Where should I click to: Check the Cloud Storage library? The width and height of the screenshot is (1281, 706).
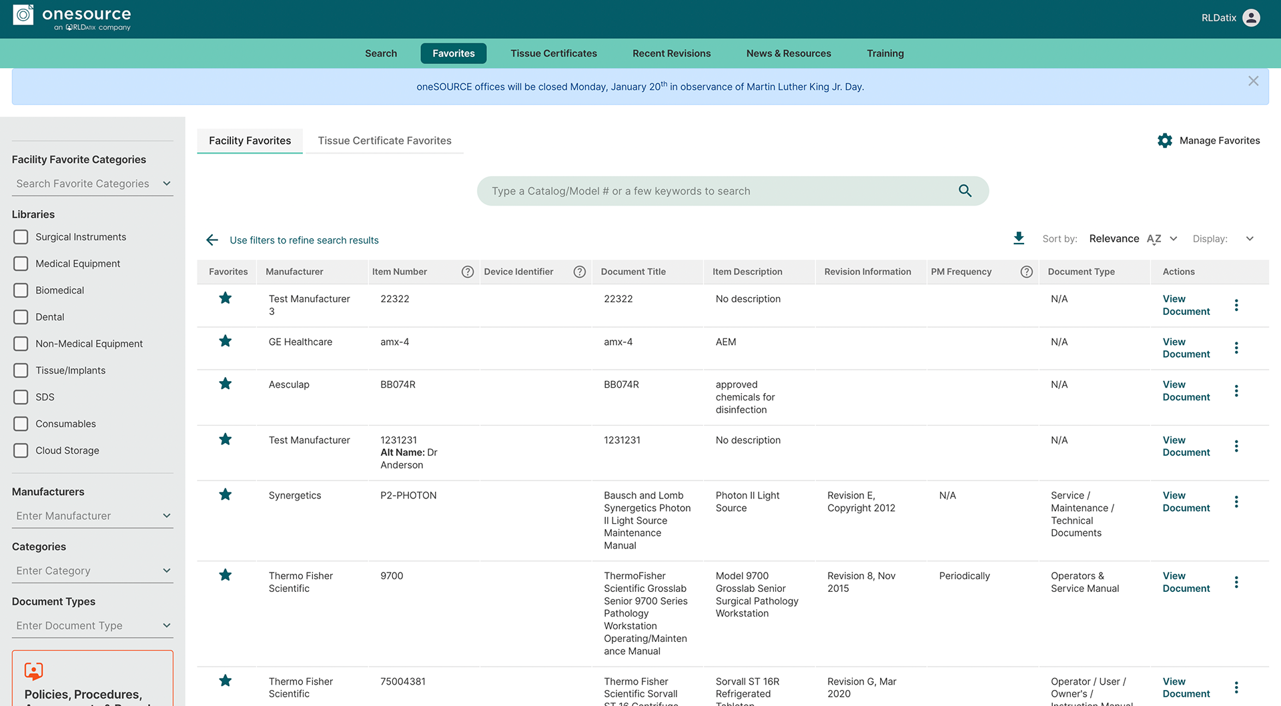[x=21, y=450]
